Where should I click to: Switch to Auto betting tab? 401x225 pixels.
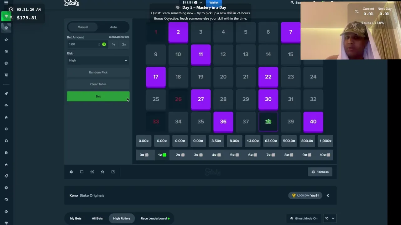[x=113, y=27]
